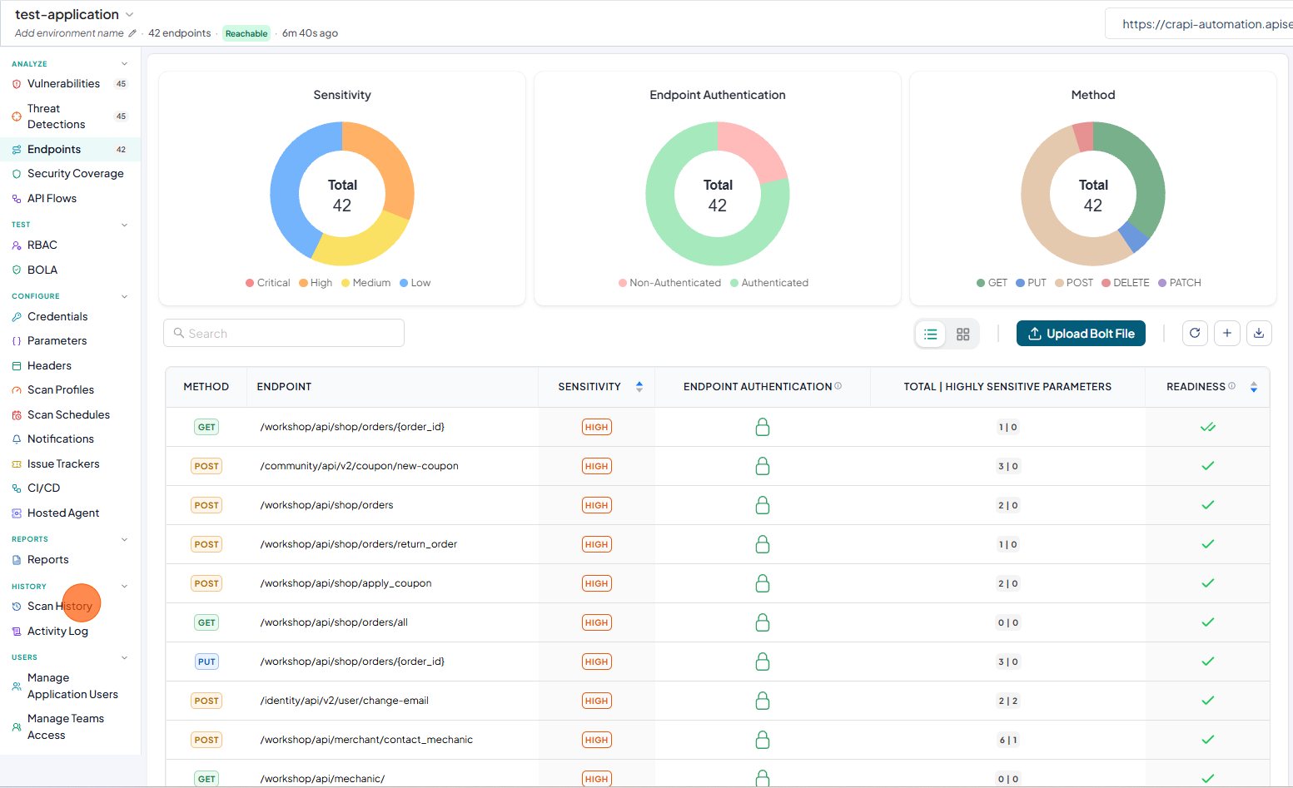Screen dimensions: 1293x788
Task: Click the refresh icon next to Upload Bolt File
Action: 1195,333
